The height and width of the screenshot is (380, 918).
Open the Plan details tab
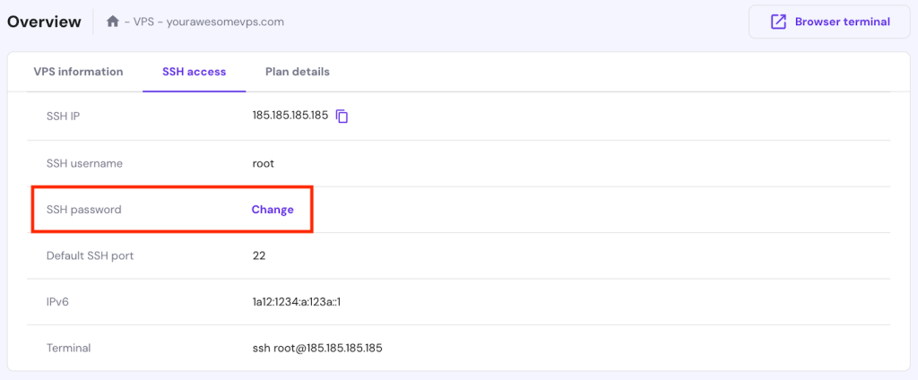298,72
